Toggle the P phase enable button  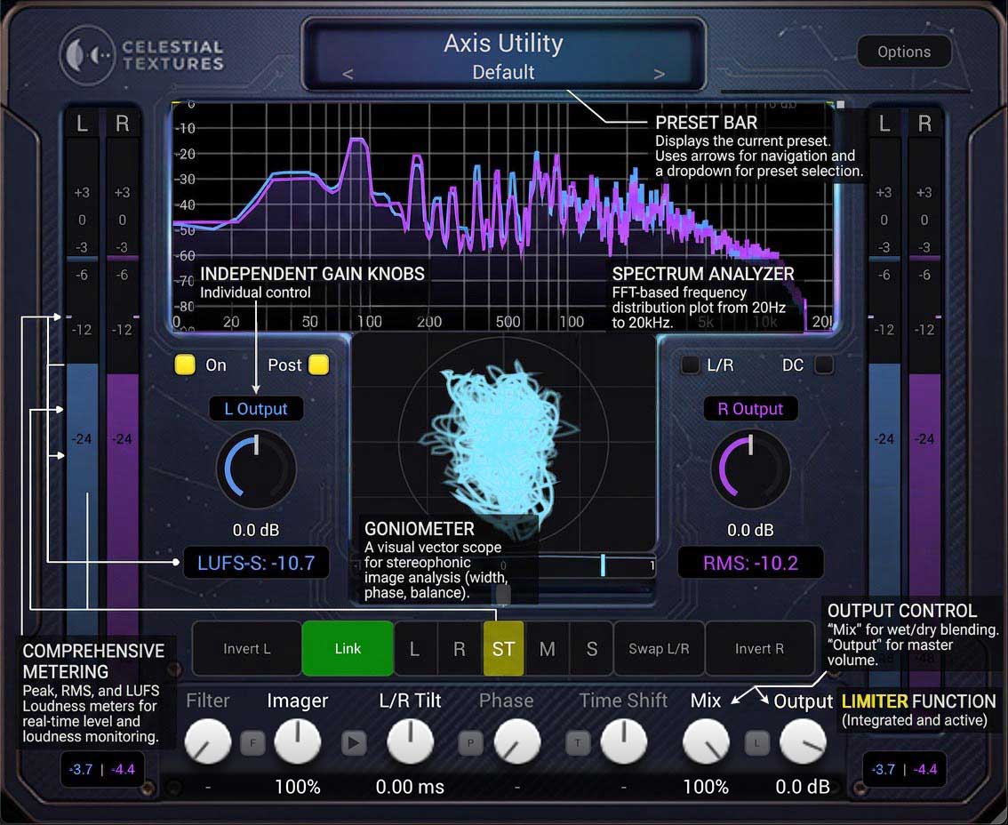coord(470,743)
